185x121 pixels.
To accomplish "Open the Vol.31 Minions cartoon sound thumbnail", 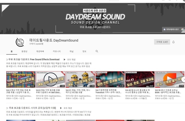I will point(80,79).
